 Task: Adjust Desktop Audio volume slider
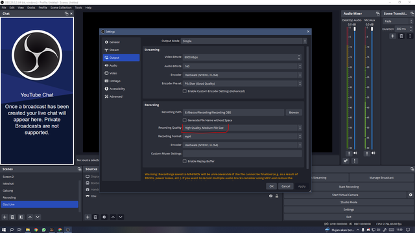click(x=355, y=28)
